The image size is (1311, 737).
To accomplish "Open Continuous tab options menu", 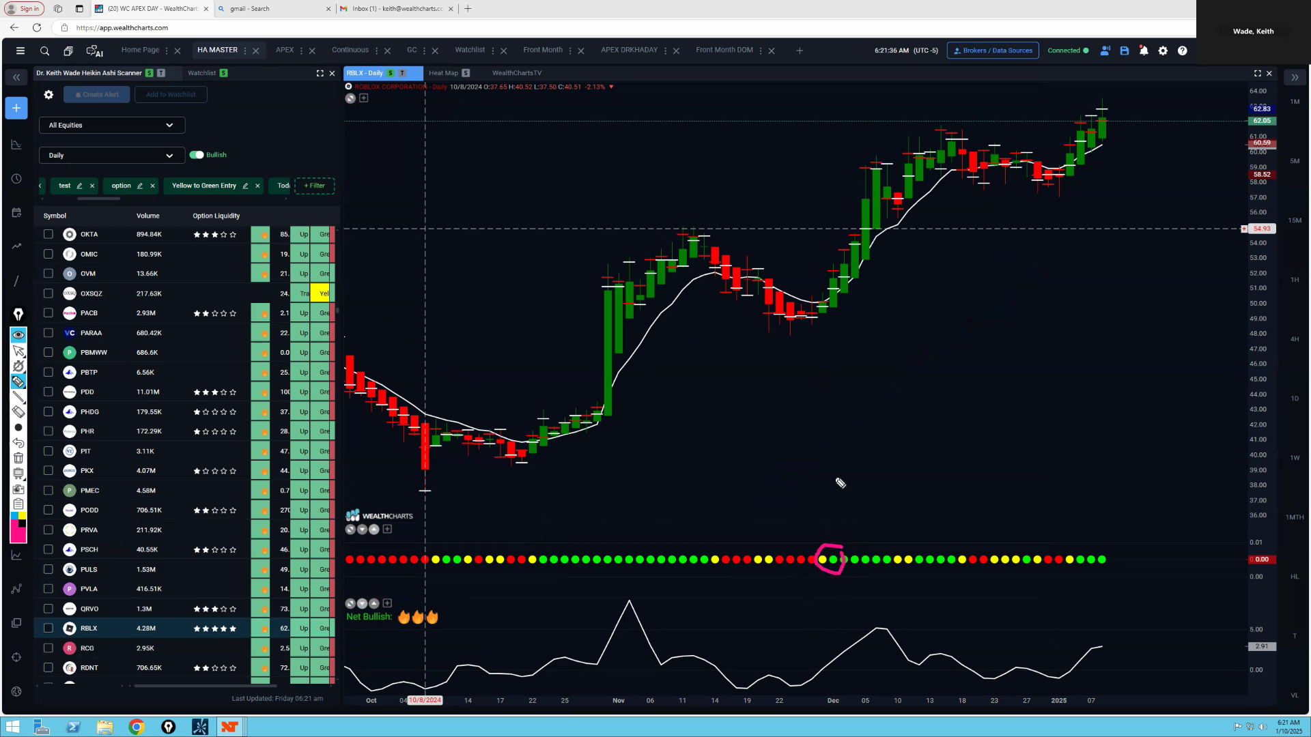I will pyautogui.click(x=376, y=50).
